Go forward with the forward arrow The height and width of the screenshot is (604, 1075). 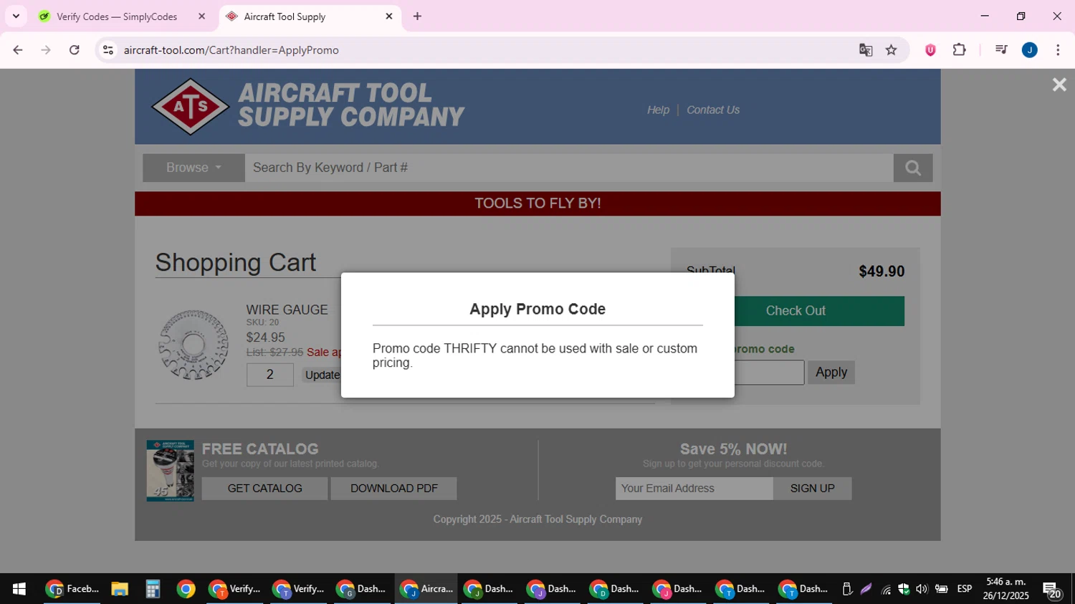(x=46, y=50)
